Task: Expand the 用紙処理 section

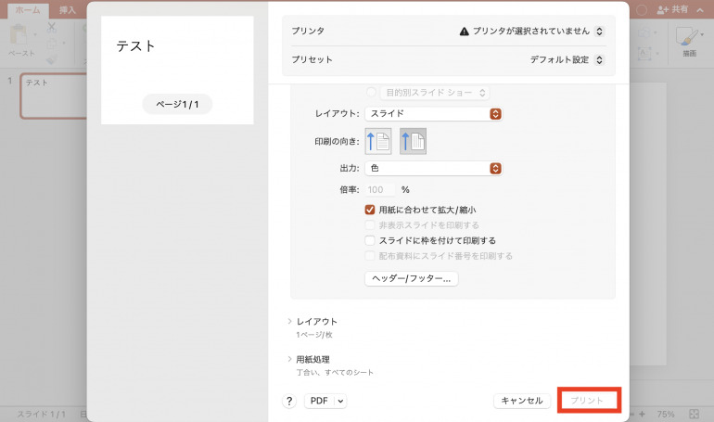Action: point(290,359)
